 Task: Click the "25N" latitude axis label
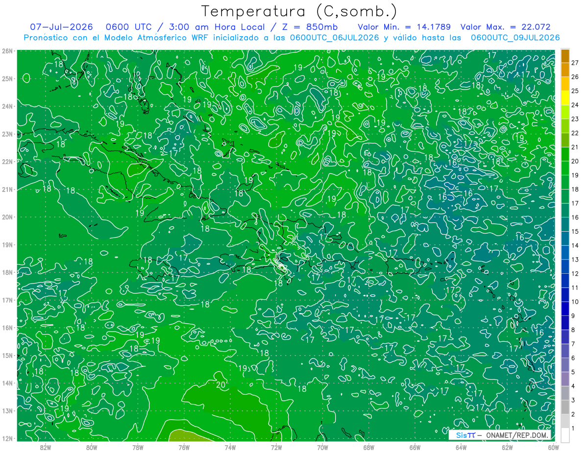pyautogui.click(x=7, y=78)
